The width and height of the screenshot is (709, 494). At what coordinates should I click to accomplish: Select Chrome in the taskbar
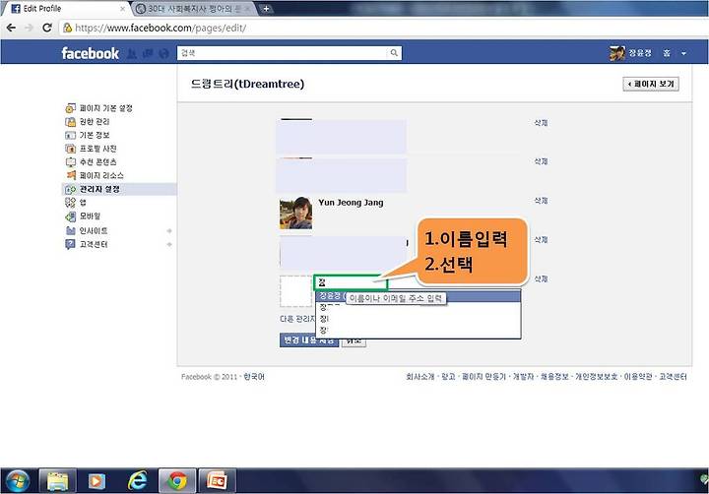[x=177, y=481]
